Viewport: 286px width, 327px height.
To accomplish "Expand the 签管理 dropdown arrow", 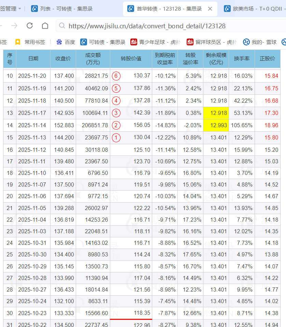I will tap(19, 9).
